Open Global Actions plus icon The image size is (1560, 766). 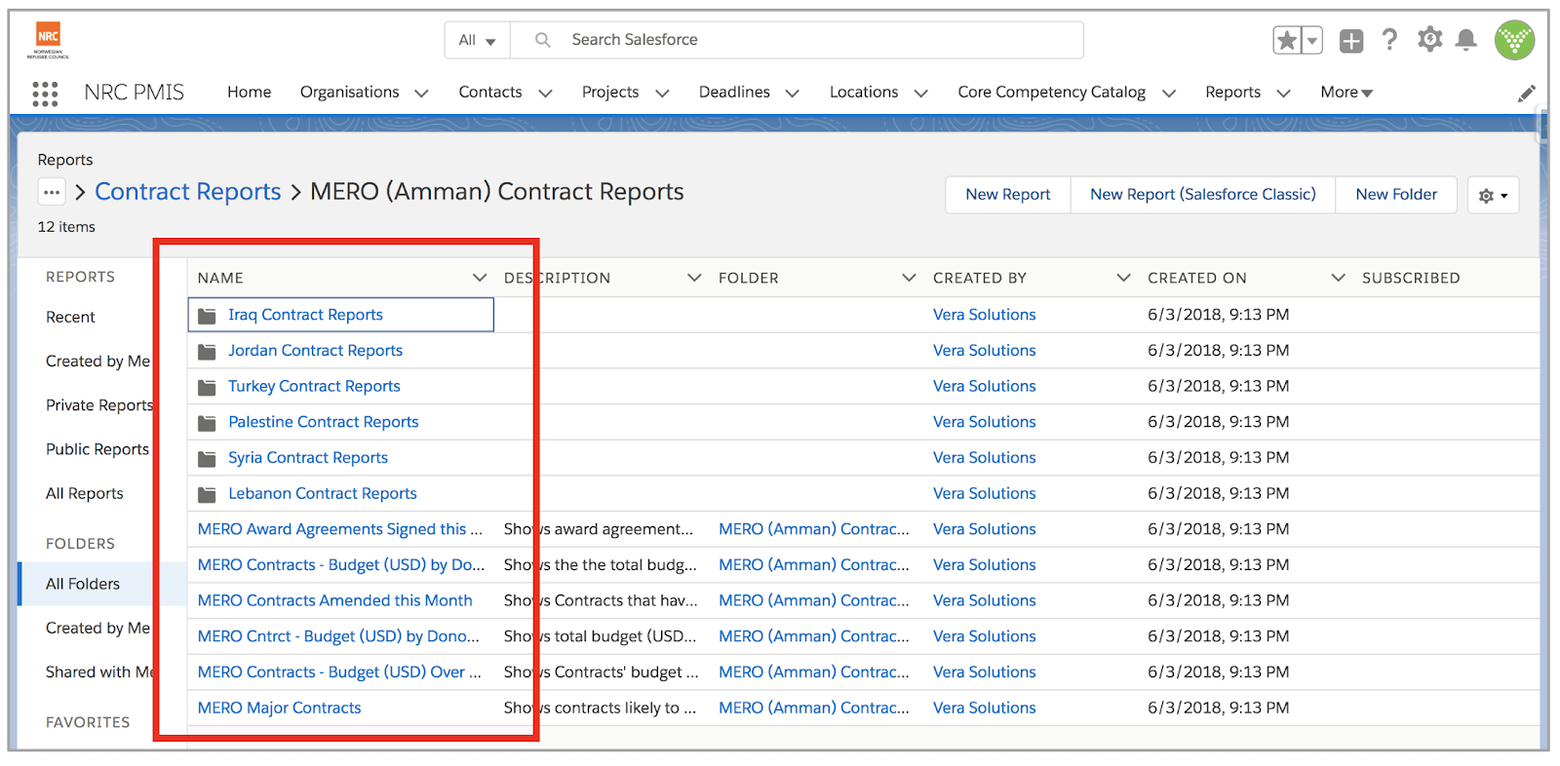tap(1351, 40)
